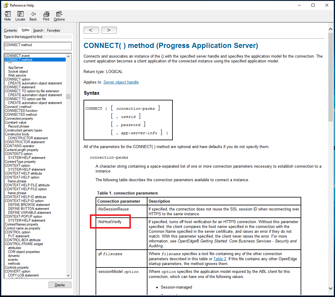The width and height of the screenshot is (335, 297).
Task: Click the content pane scroll down arrow
Action: pos(330,288)
